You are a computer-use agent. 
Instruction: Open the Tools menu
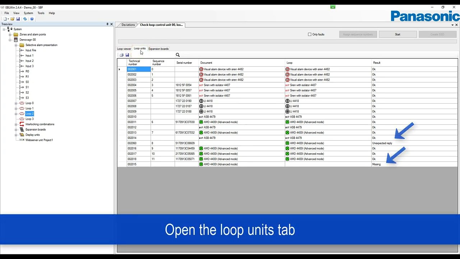(x=41, y=13)
